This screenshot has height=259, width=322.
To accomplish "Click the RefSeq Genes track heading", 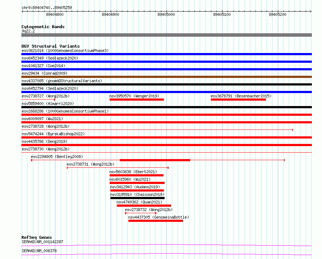I will coord(37,237).
